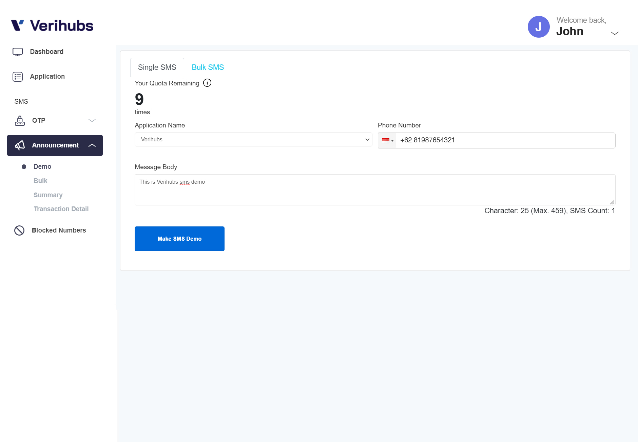The height and width of the screenshot is (442, 638).
Task: Click the 'Application Name' field label
Action: [160, 125]
